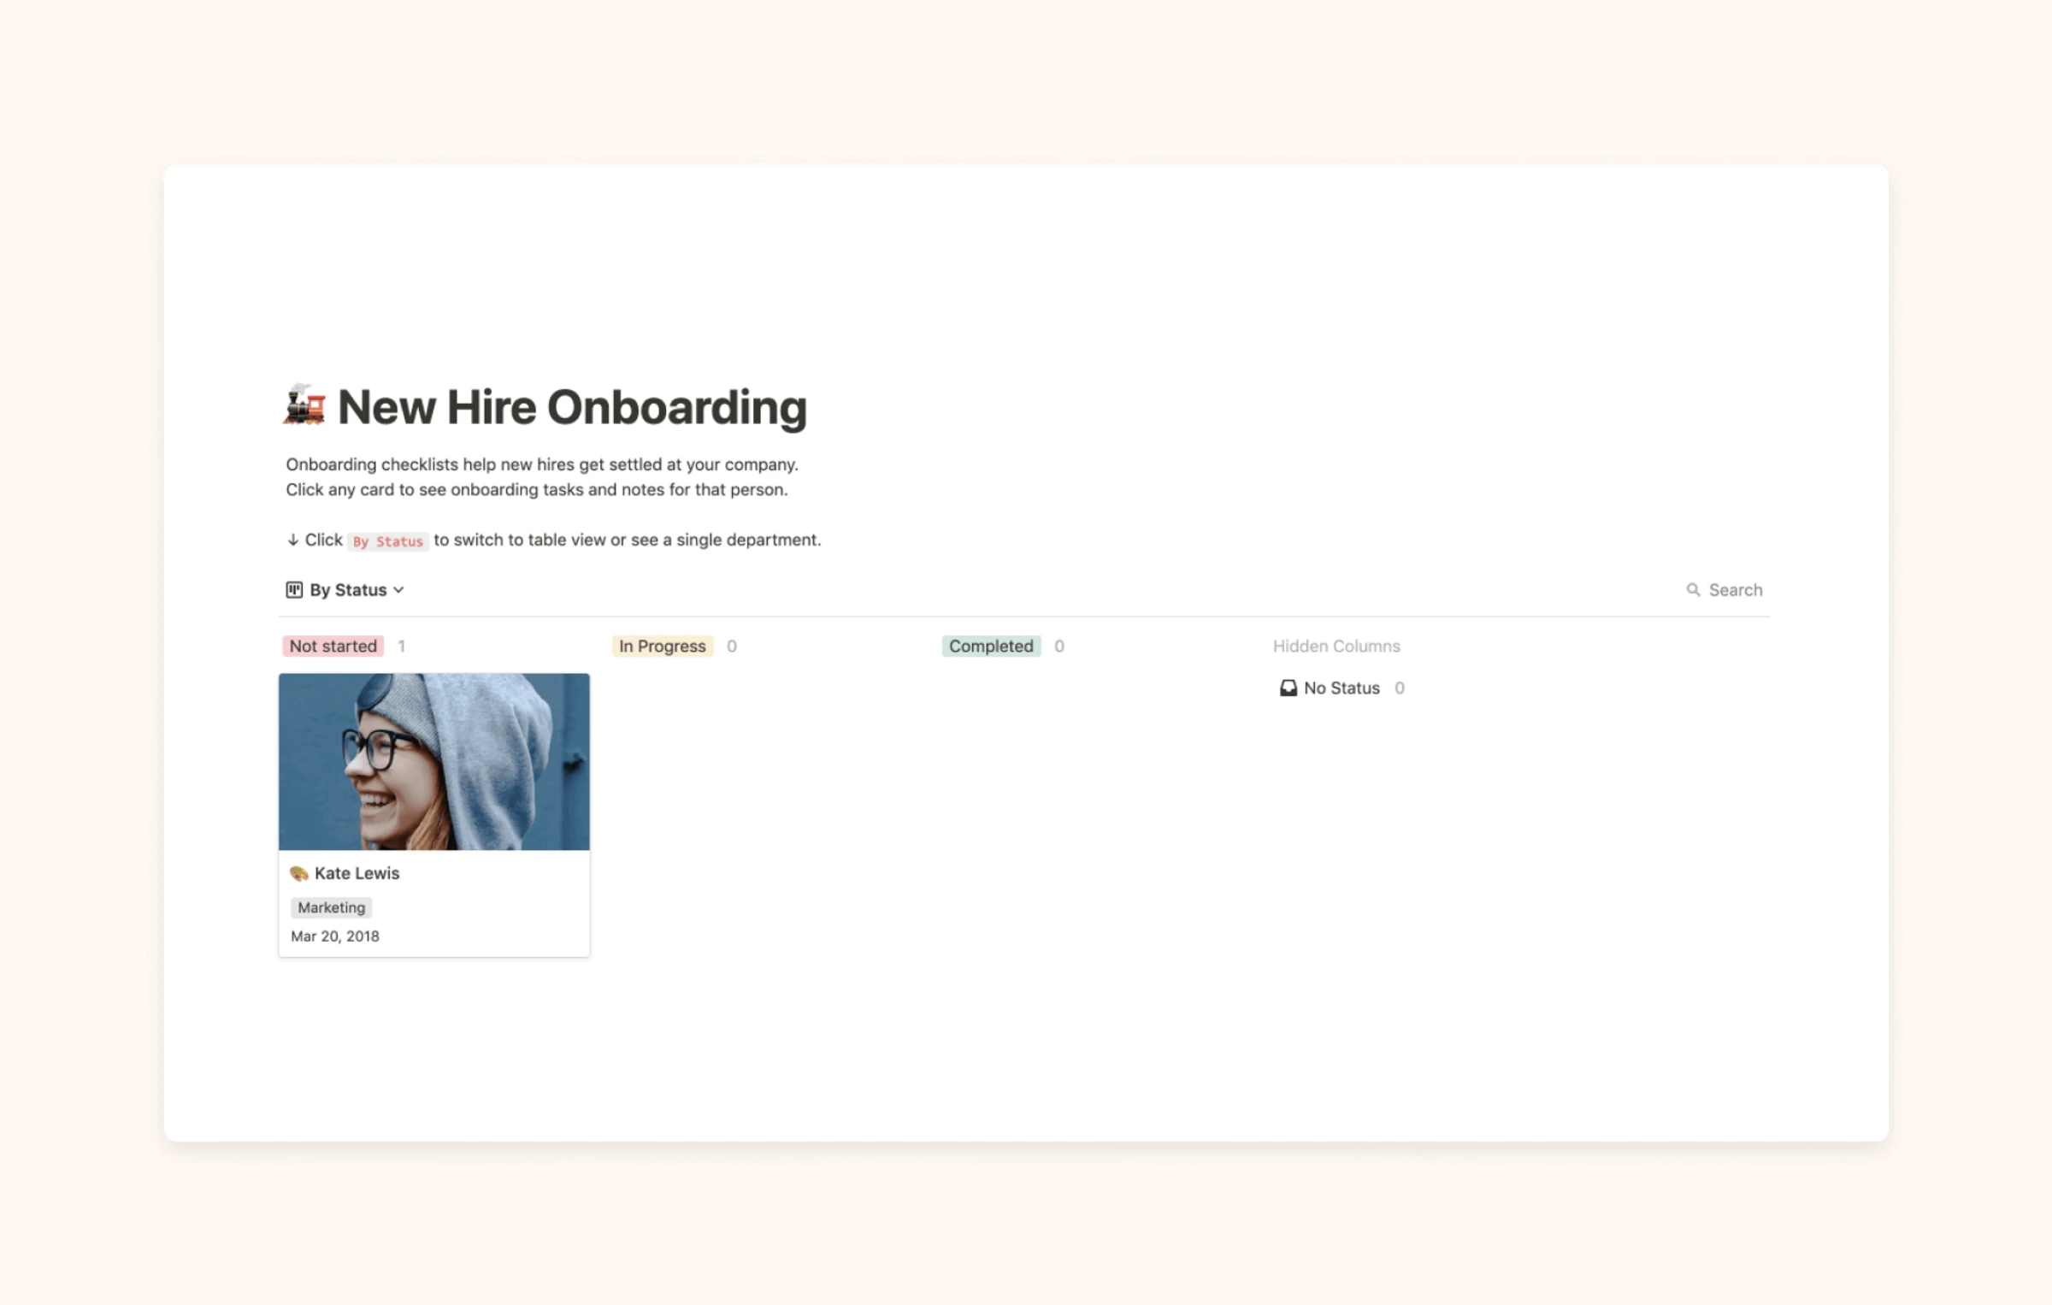Click the date Mar 20, 2018 on the card
The height and width of the screenshot is (1305, 2052).
(x=334, y=936)
